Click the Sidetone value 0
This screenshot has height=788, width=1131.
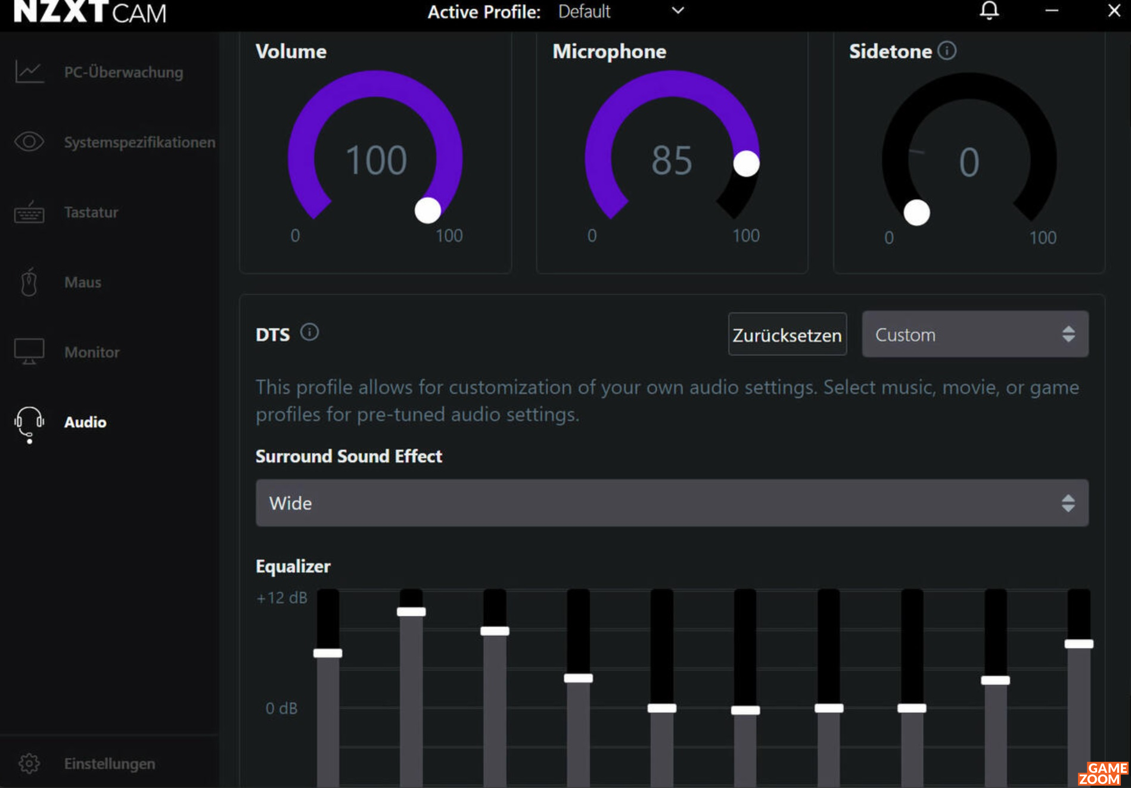tap(969, 162)
